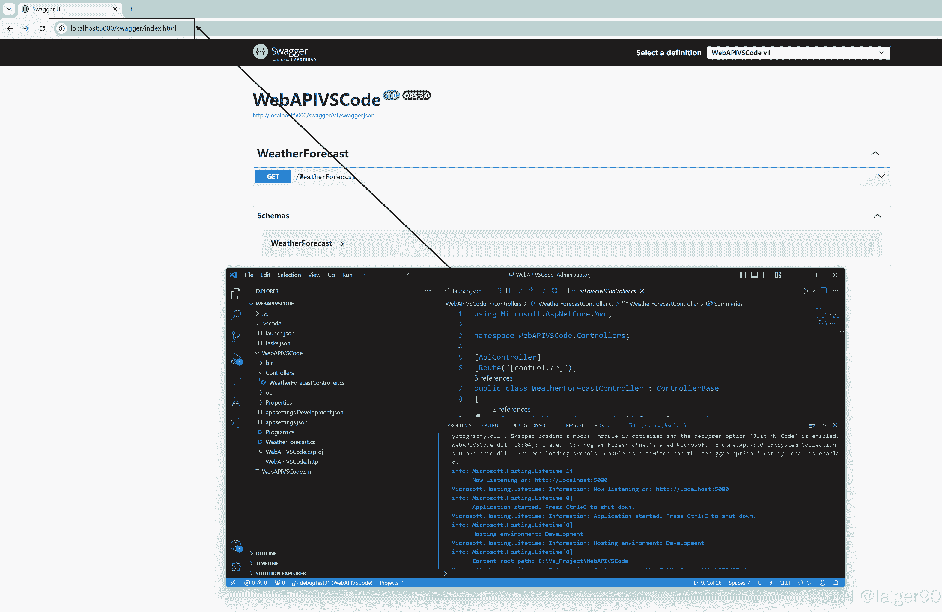Open the Source Control view in the activity bar
The height and width of the screenshot is (612, 942).
236,337
